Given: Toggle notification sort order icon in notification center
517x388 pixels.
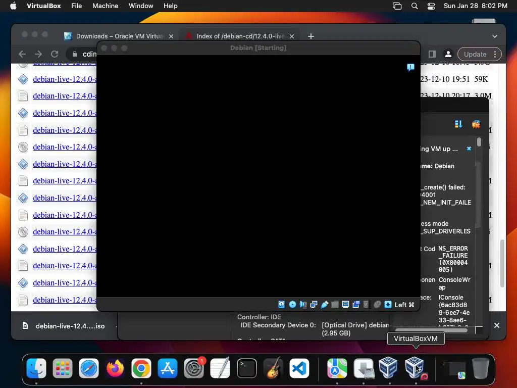Looking at the screenshot, I should (x=458, y=124).
